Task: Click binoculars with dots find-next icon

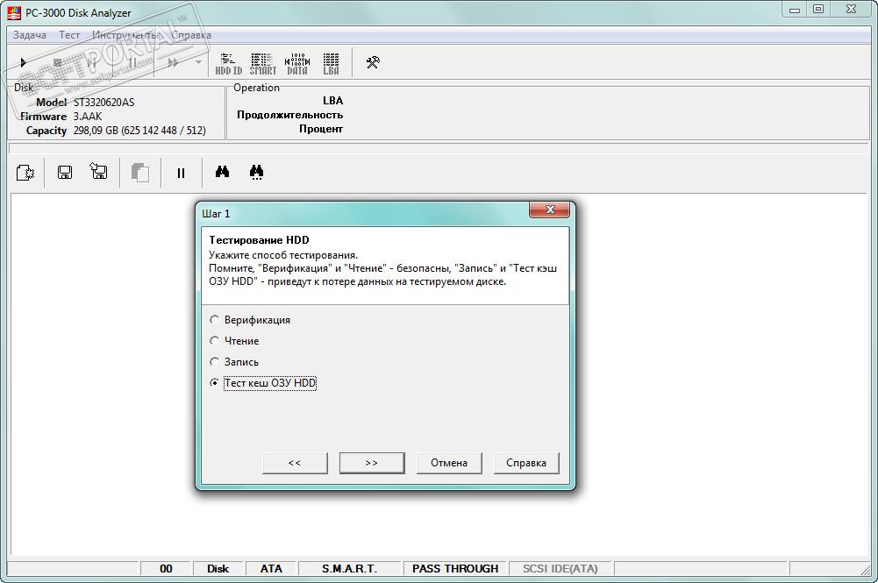Action: 256,173
